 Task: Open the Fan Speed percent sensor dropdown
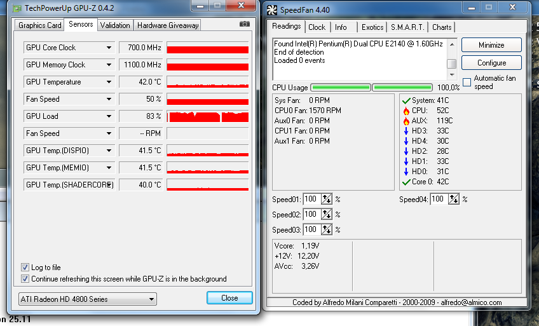pos(109,99)
